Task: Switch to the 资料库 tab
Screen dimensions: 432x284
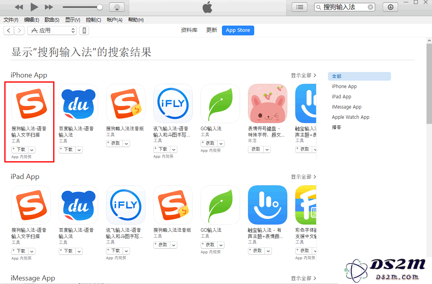Action: 189,30
